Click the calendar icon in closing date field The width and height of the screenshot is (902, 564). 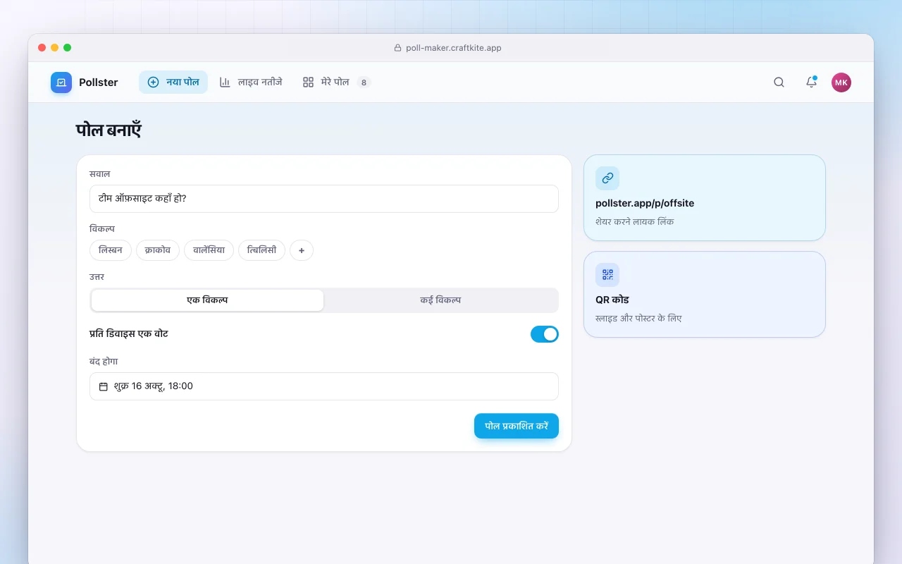click(x=104, y=386)
